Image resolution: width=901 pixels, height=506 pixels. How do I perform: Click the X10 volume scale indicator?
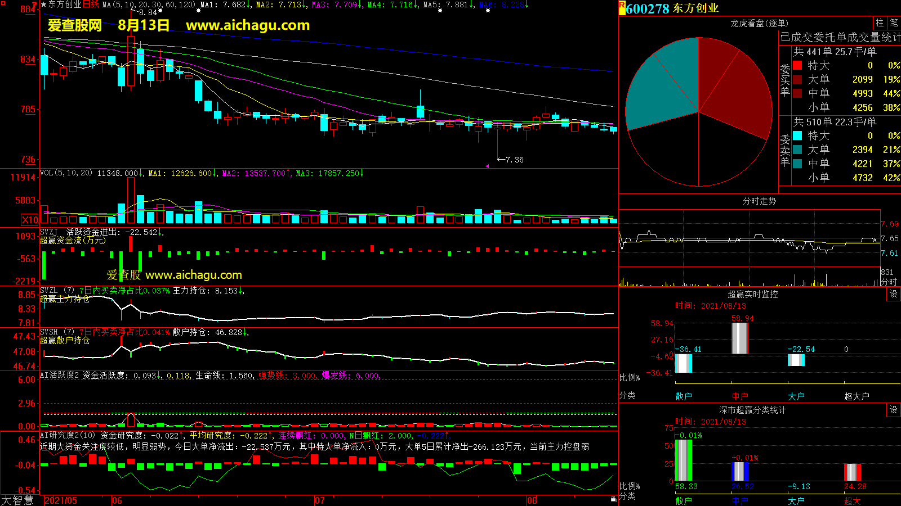pyautogui.click(x=30, y=220)
